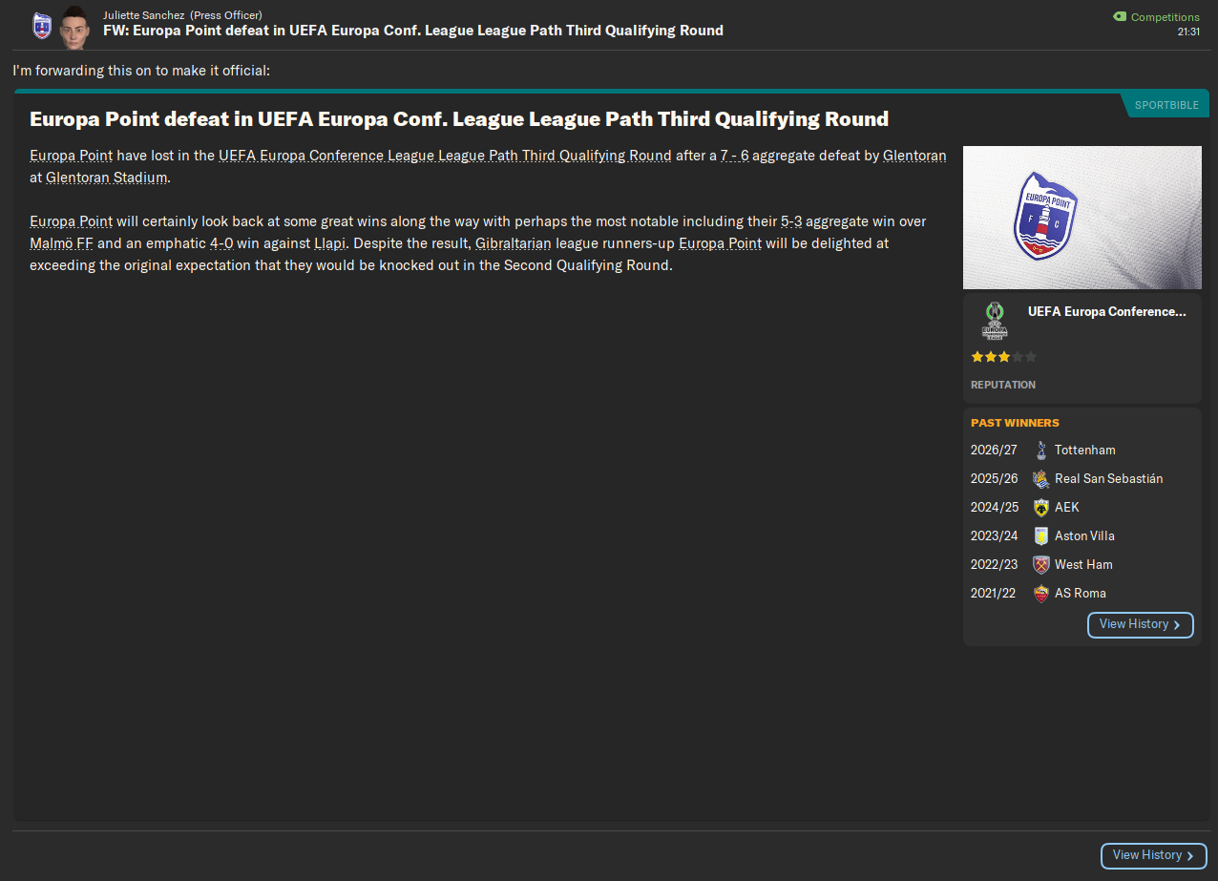Click the 2023/24 season entry
1218x881 pixels.
coord(995,535)
